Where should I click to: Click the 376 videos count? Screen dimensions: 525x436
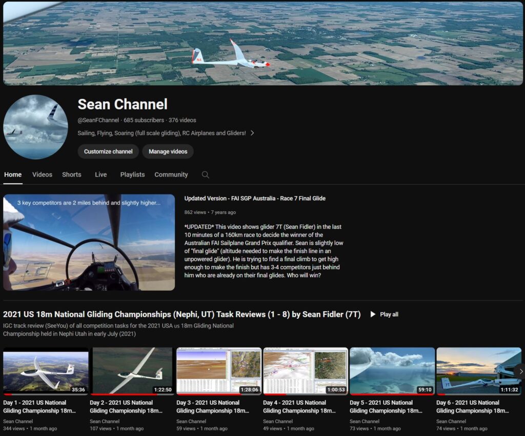183,120
